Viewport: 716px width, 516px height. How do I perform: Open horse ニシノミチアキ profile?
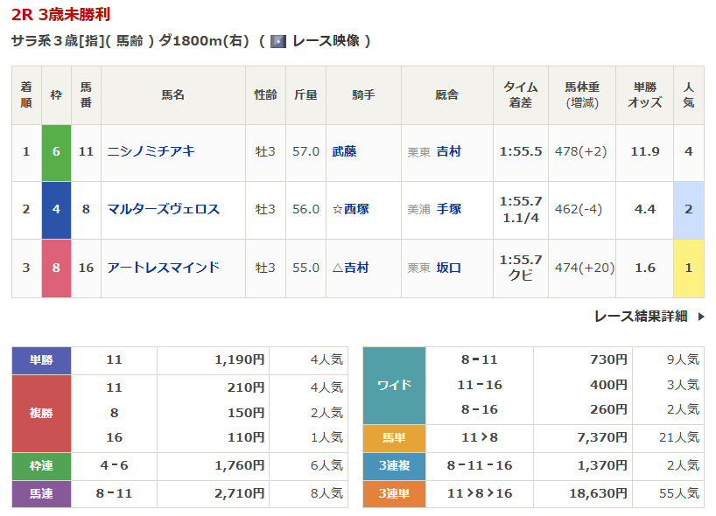[x=151, y=151]
